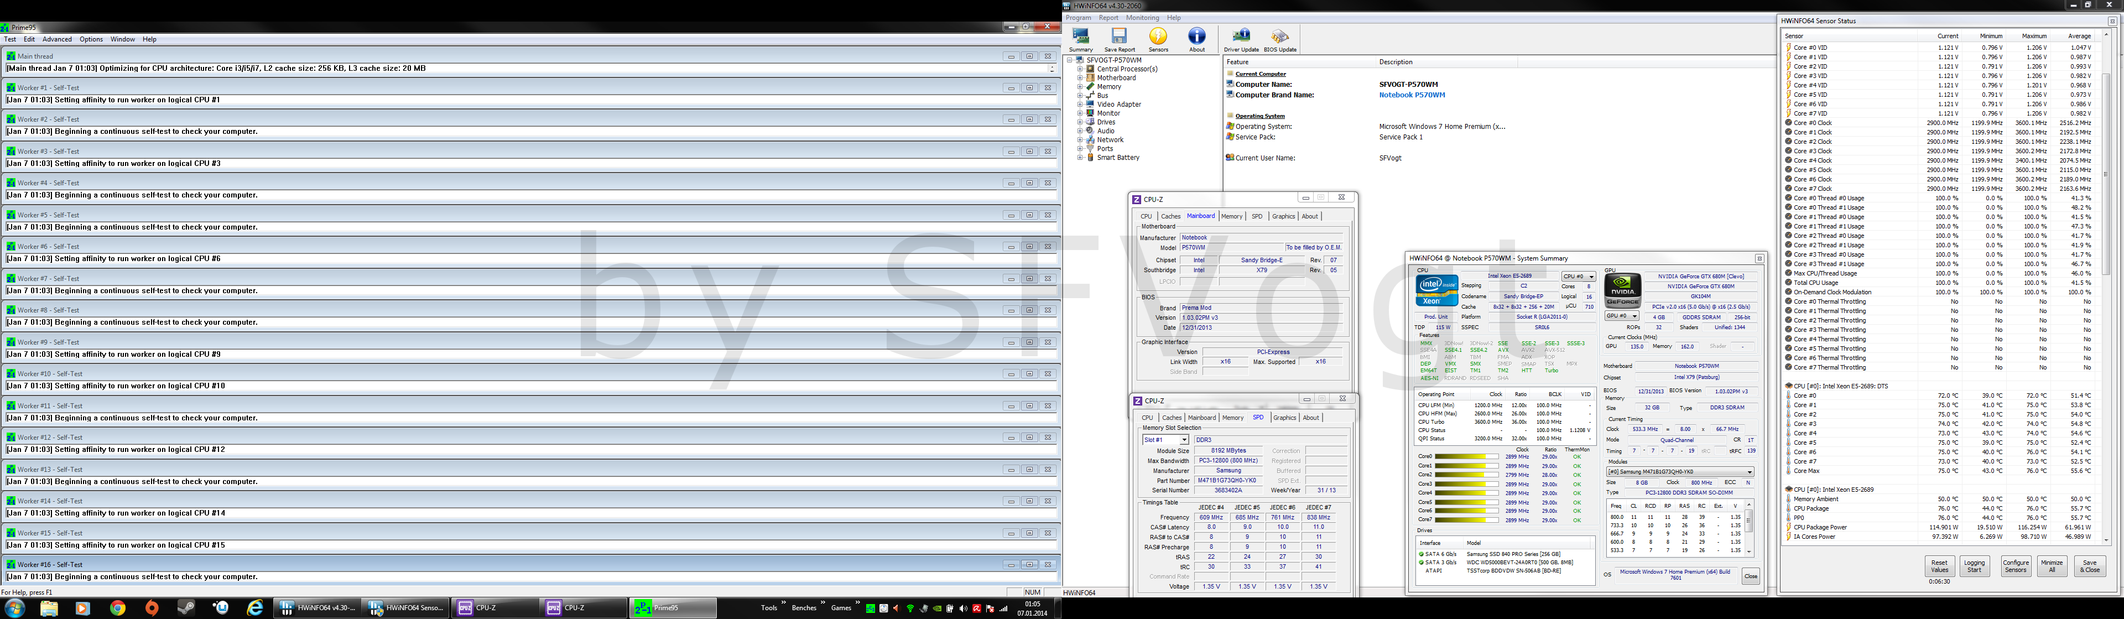Click the Logging Start button
Image resolution: width=2124 pixels, height=619 pixels.
(1974, 566)
